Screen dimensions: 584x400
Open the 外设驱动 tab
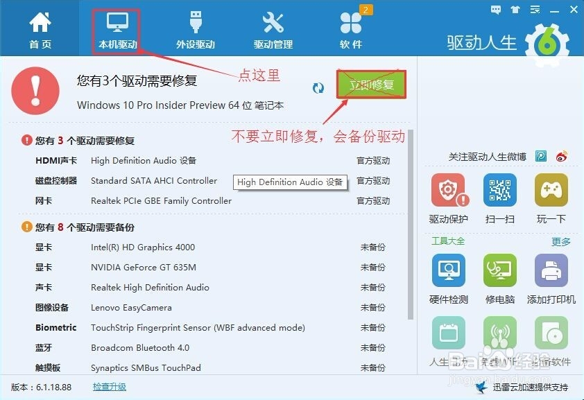196,31
